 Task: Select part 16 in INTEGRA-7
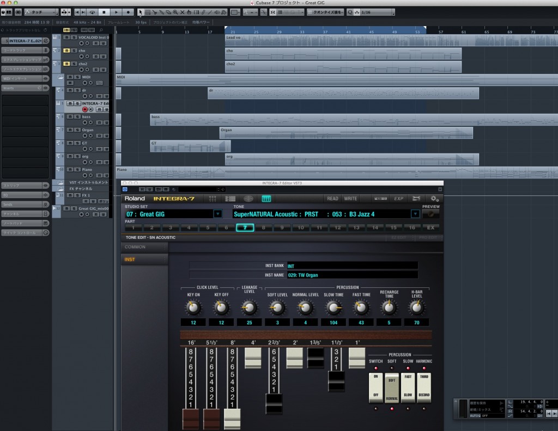click(x=412, y=227)
